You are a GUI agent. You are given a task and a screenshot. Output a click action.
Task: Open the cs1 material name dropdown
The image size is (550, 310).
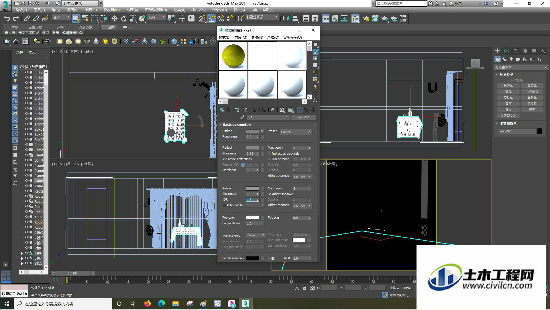[268, 117]
